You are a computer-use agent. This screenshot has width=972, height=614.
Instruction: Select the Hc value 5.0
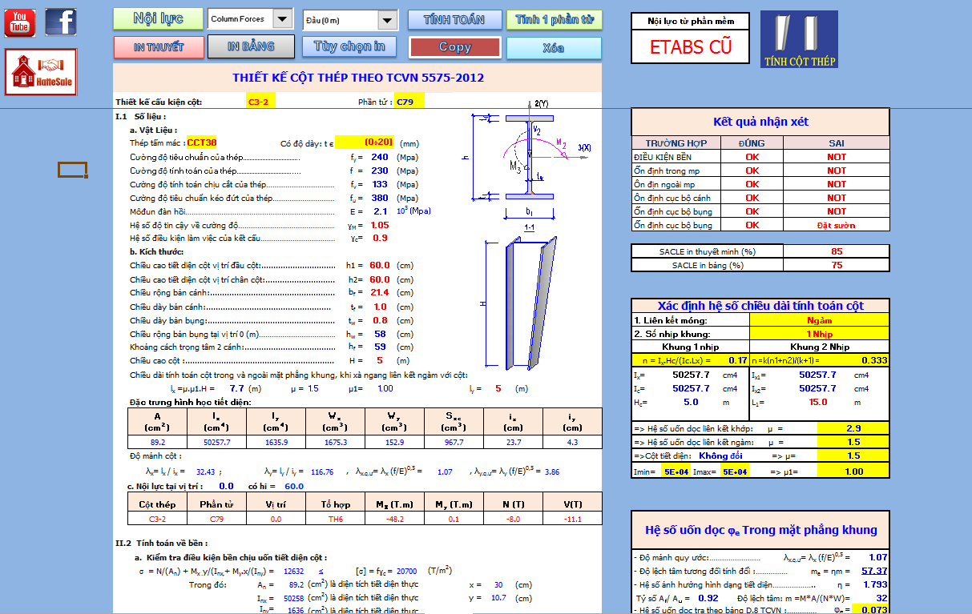click(691, 402)
